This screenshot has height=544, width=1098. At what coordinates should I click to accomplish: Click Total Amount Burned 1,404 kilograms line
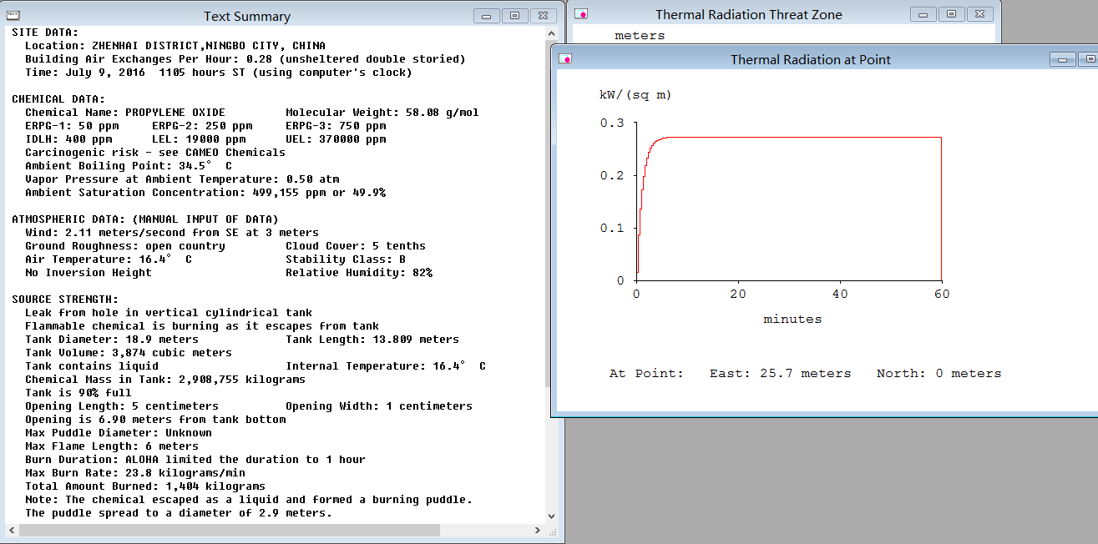(x=145, y=486)
